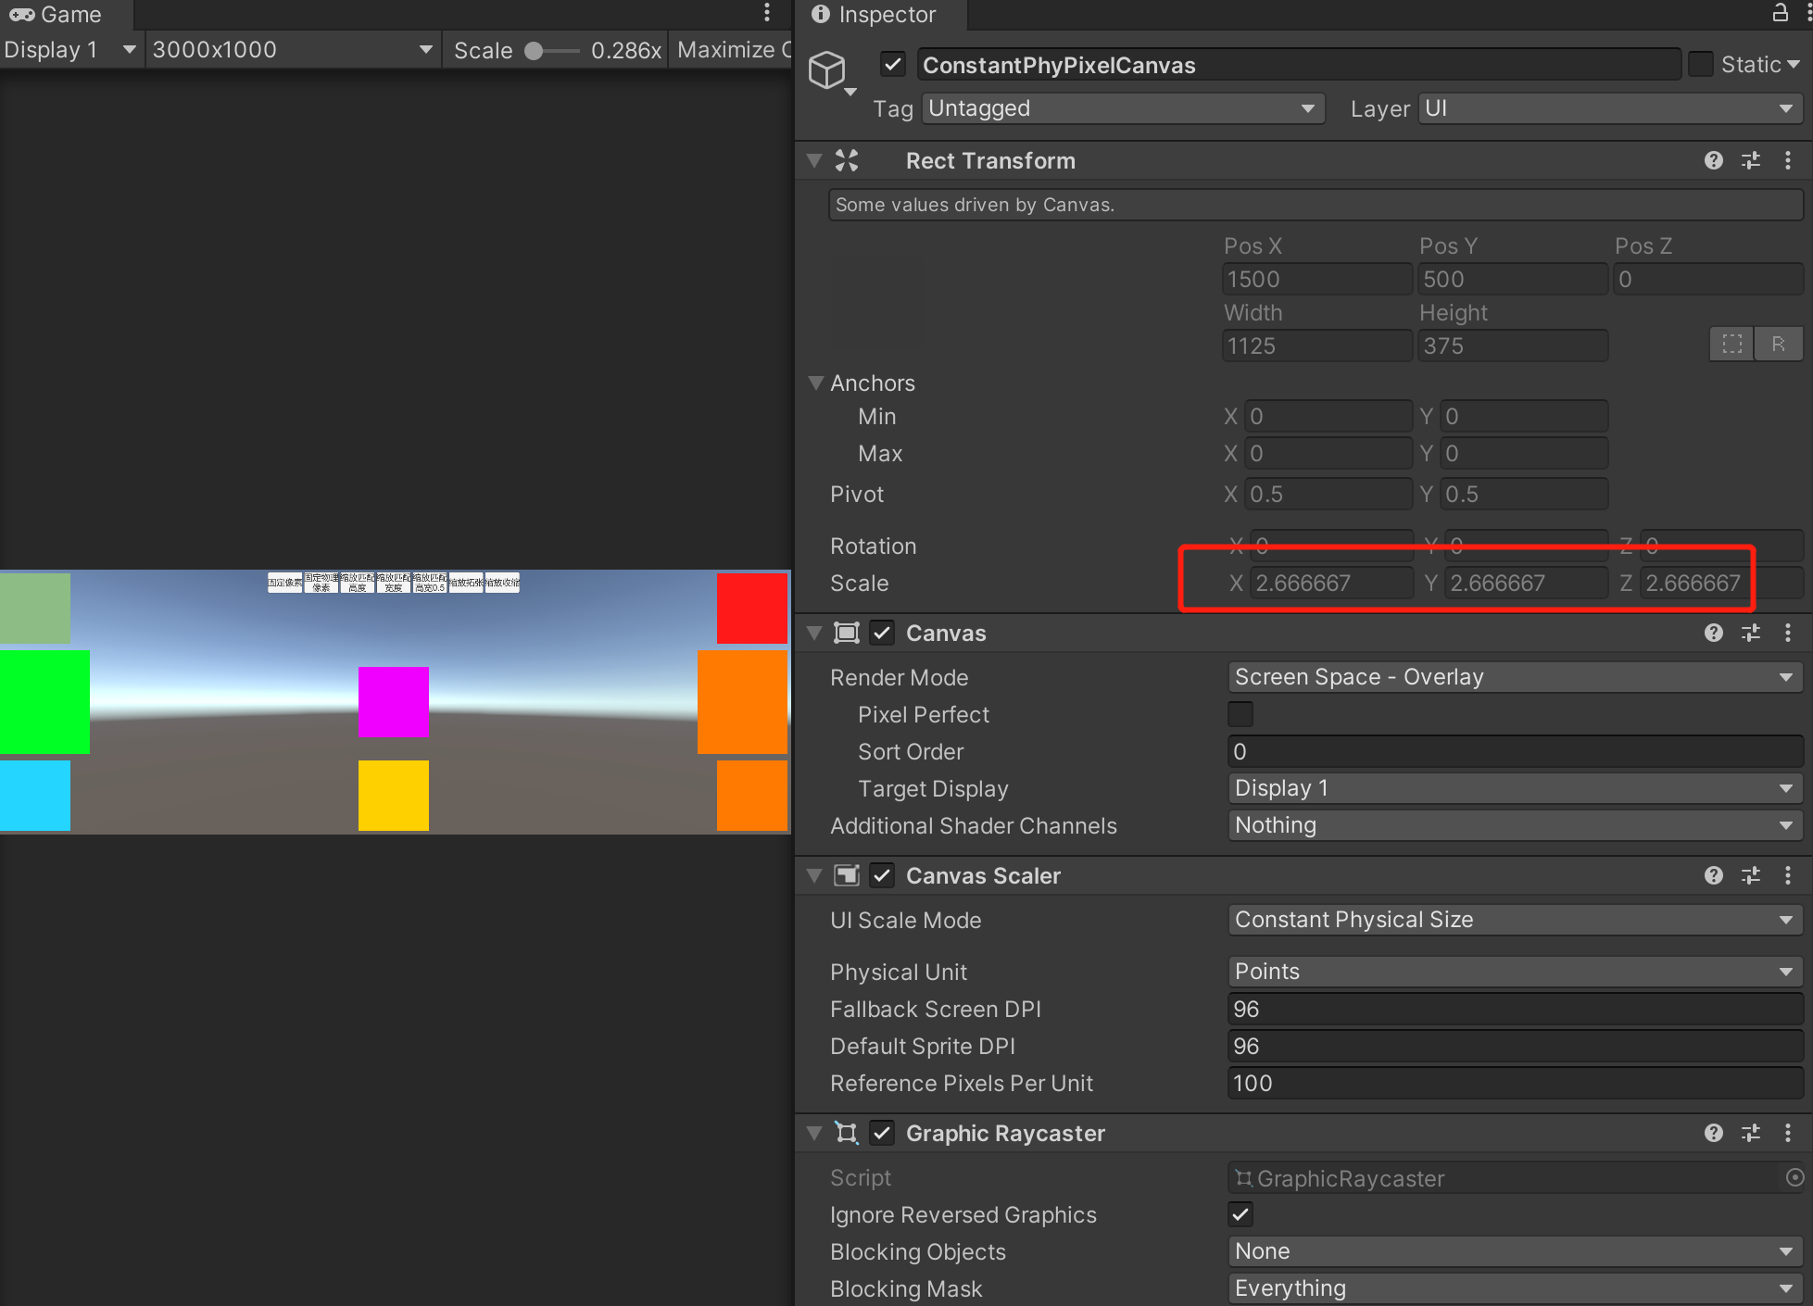
Task: Disable Ignore Reversed Graphics checkbox
Action: coord(1240,1214)
